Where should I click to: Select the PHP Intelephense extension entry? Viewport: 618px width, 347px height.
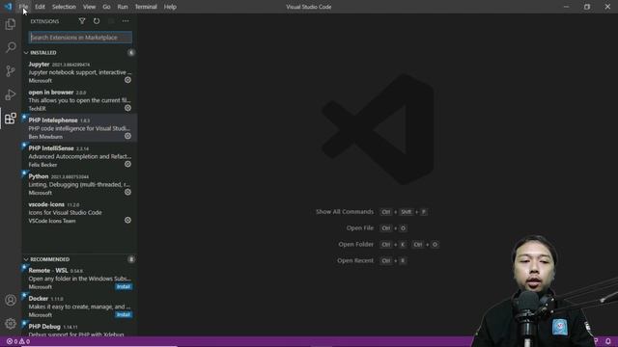point(79,128)
